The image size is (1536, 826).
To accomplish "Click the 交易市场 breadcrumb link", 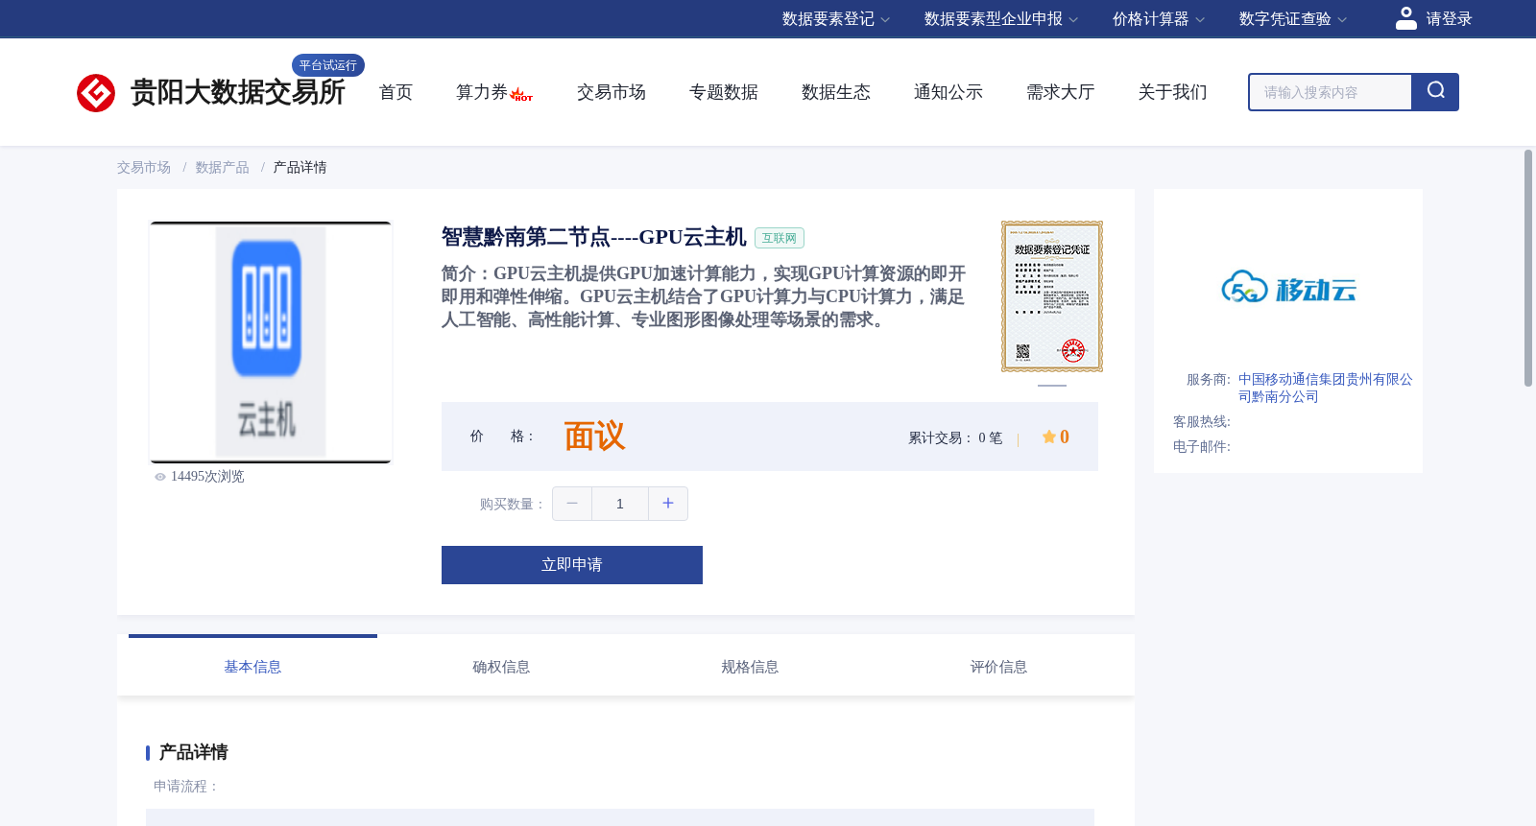I will pos(144,168).
